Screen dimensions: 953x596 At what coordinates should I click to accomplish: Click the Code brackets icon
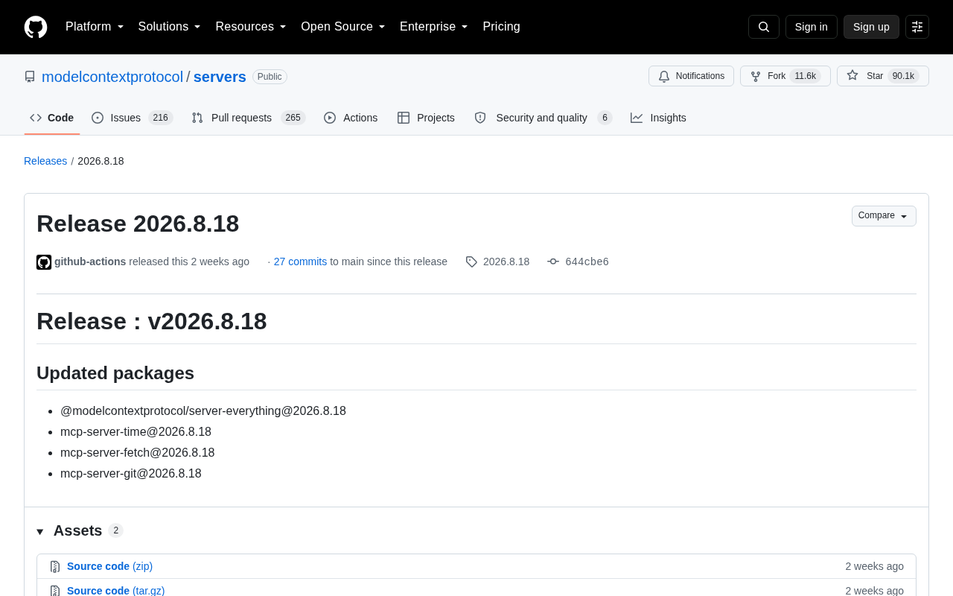point(36,118)
